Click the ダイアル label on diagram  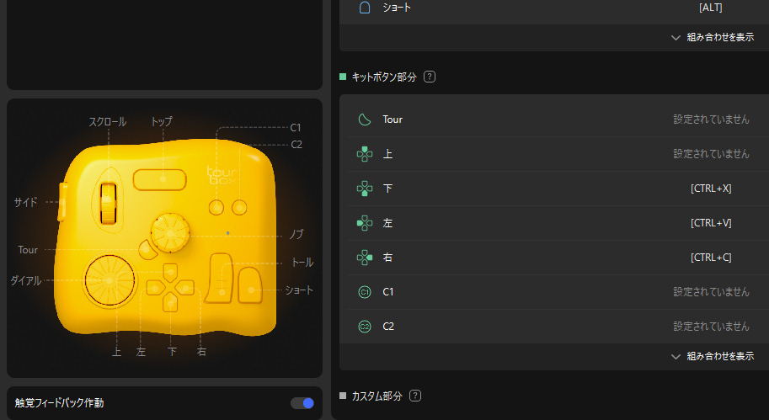(25, 281)
